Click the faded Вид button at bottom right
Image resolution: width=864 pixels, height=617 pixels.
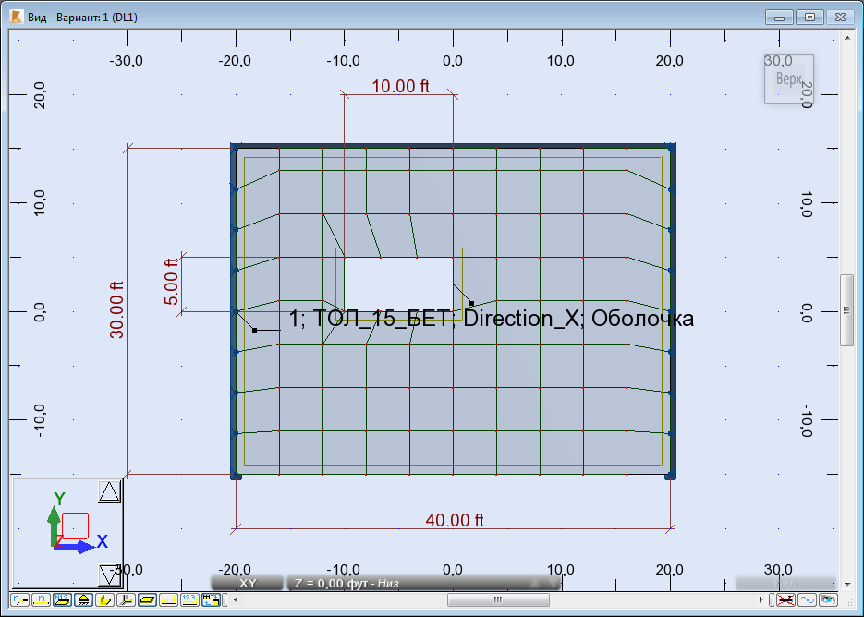[x=785, y=583]
